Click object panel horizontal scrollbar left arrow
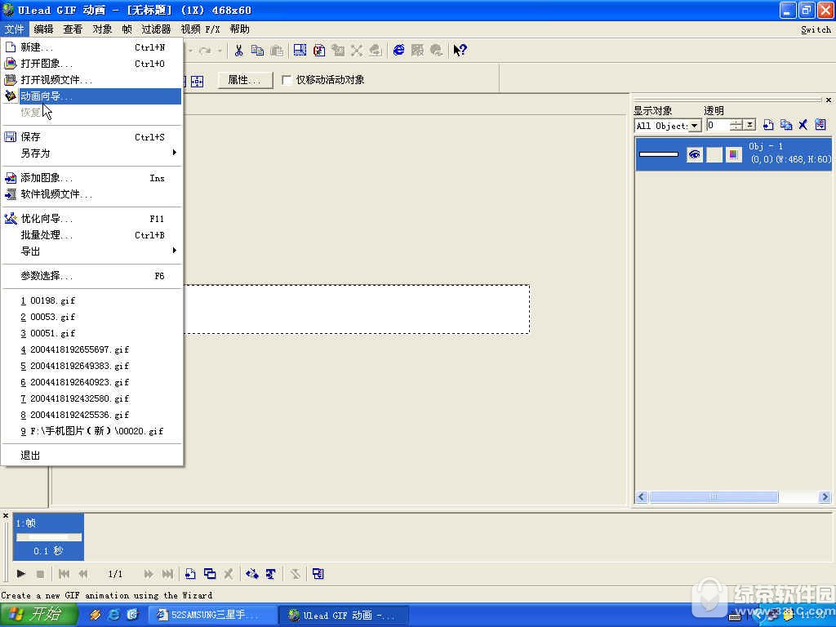 click(x=642, y=497)
